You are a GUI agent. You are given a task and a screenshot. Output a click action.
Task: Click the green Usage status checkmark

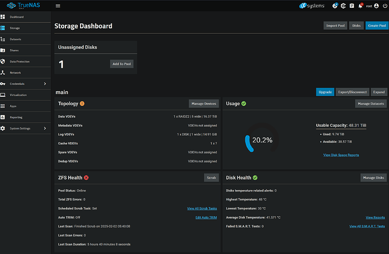244,104
